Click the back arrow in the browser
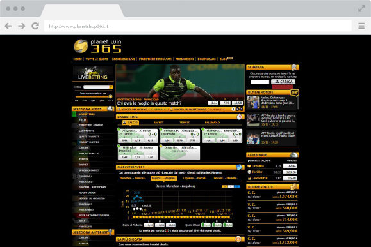 [x=8, y=26]
